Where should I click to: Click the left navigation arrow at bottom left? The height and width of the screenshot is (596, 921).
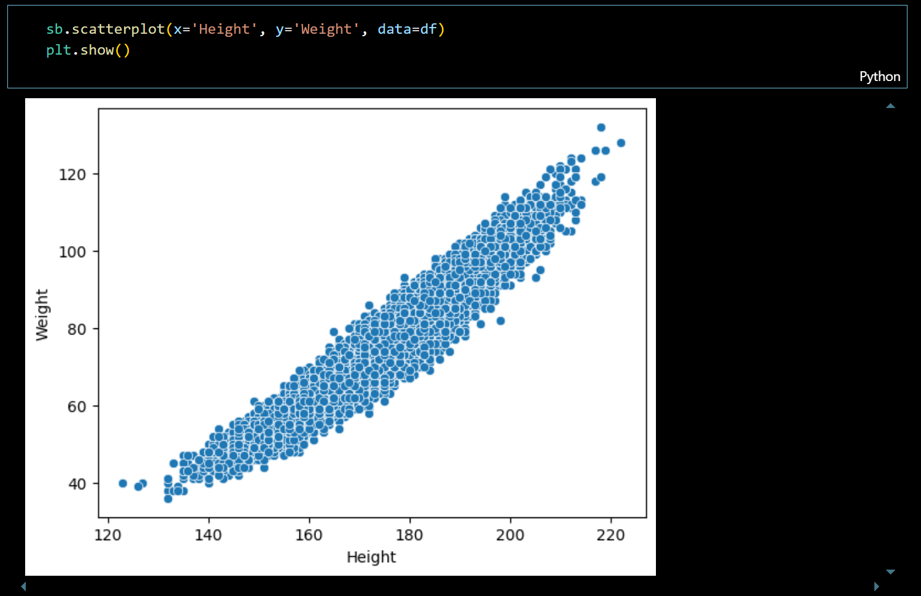pyautogui.click(x=23, y=586)
